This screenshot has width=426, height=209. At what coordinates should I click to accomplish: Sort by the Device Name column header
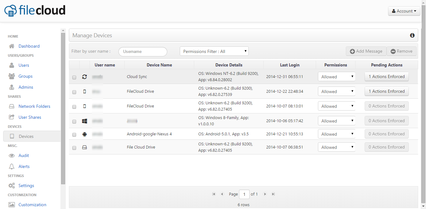pyautogui.click(x=159, y=65)
